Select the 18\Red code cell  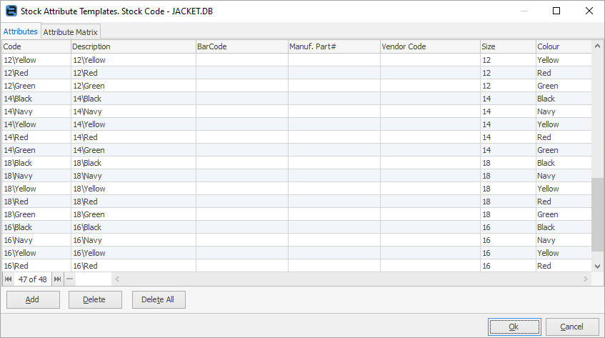coord(36,202)
